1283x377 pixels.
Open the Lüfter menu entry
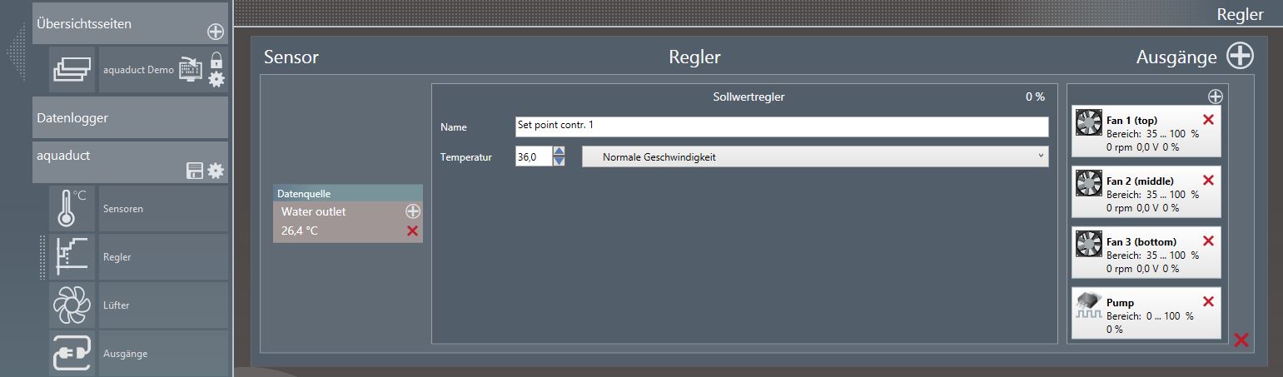coord(163,305)
